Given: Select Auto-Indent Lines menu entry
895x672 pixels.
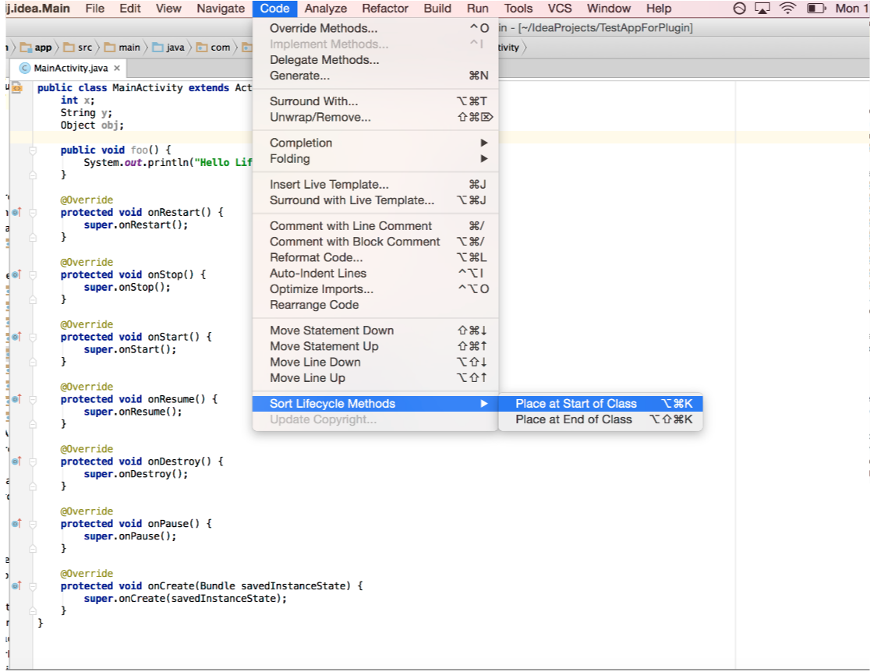Looking at the screenshot, I should [376, 274].
